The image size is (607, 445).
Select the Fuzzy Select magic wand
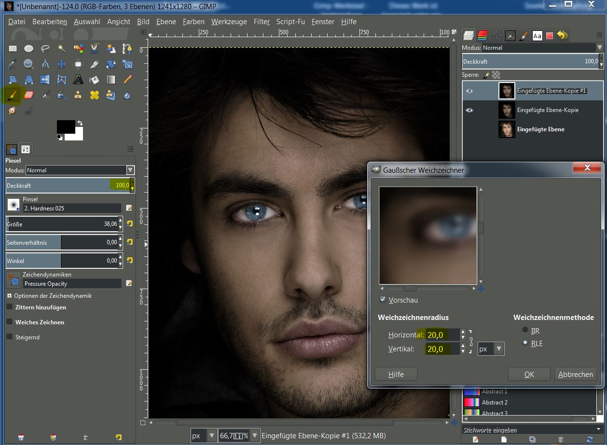[62, 48]
